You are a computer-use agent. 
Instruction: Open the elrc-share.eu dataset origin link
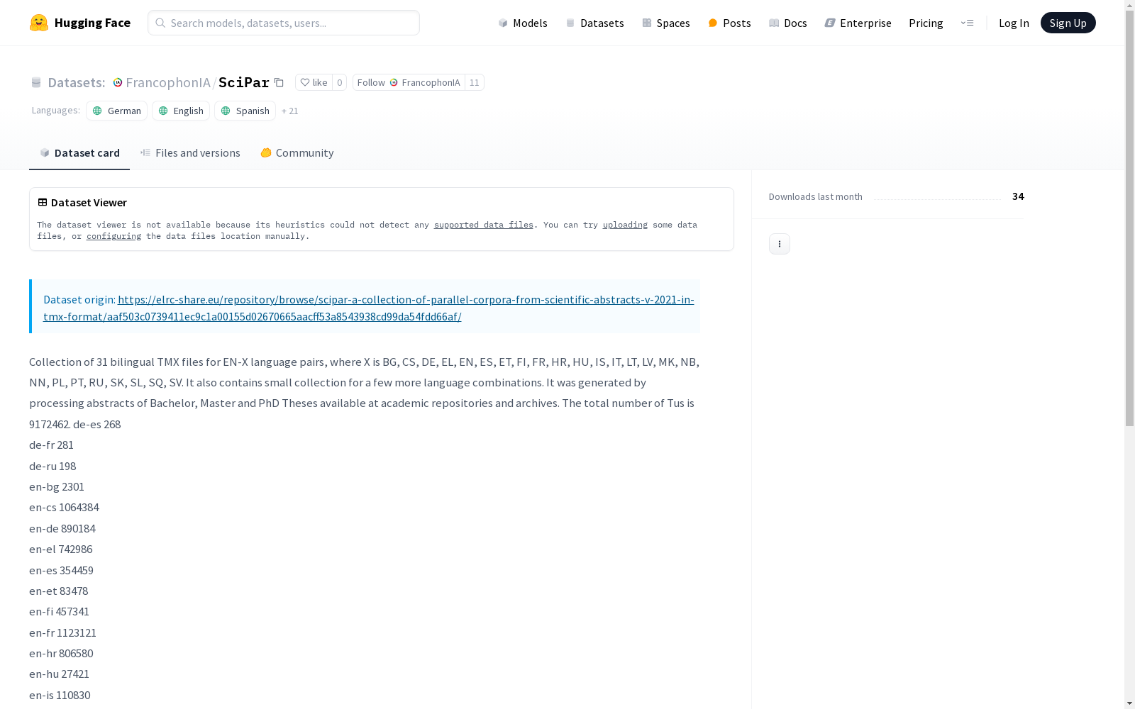[x=368, y=308]
